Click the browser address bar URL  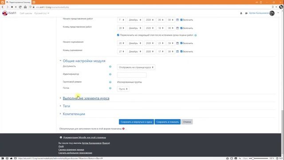[52, 7]
